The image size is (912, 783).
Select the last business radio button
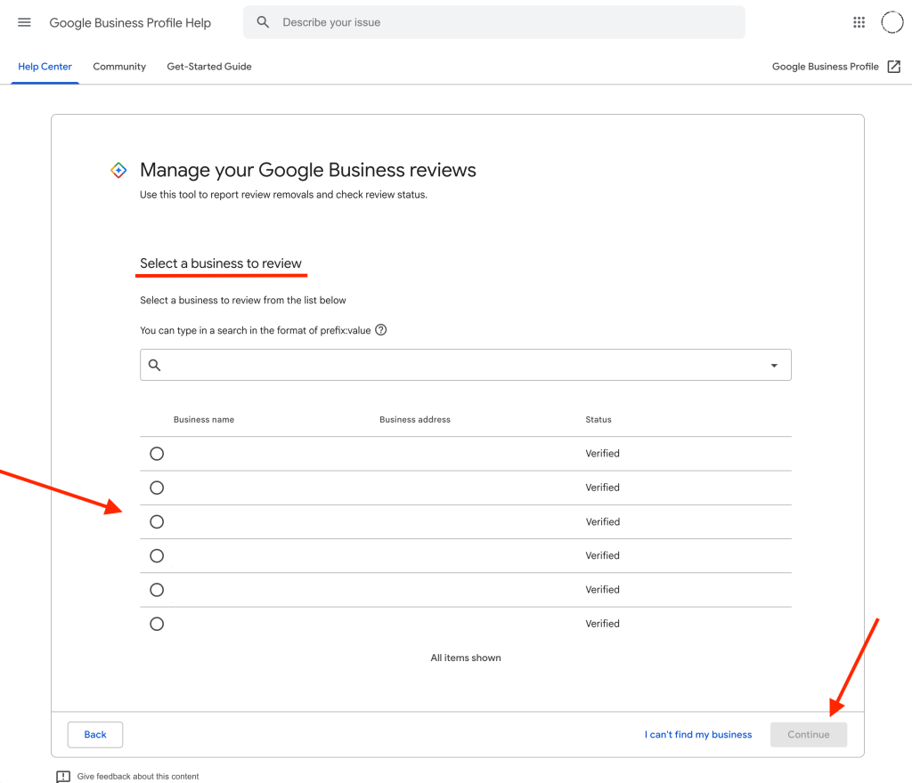point(157,624)
